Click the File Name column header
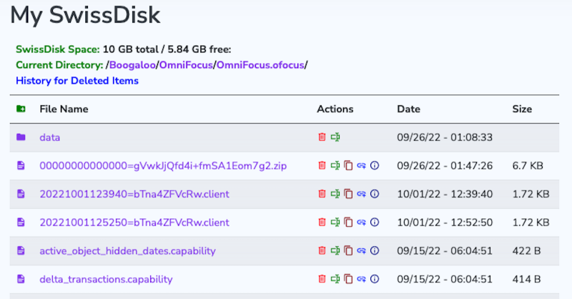Image resolution: width=572 pixels, height=299 pixels. (x=64, y=109)
